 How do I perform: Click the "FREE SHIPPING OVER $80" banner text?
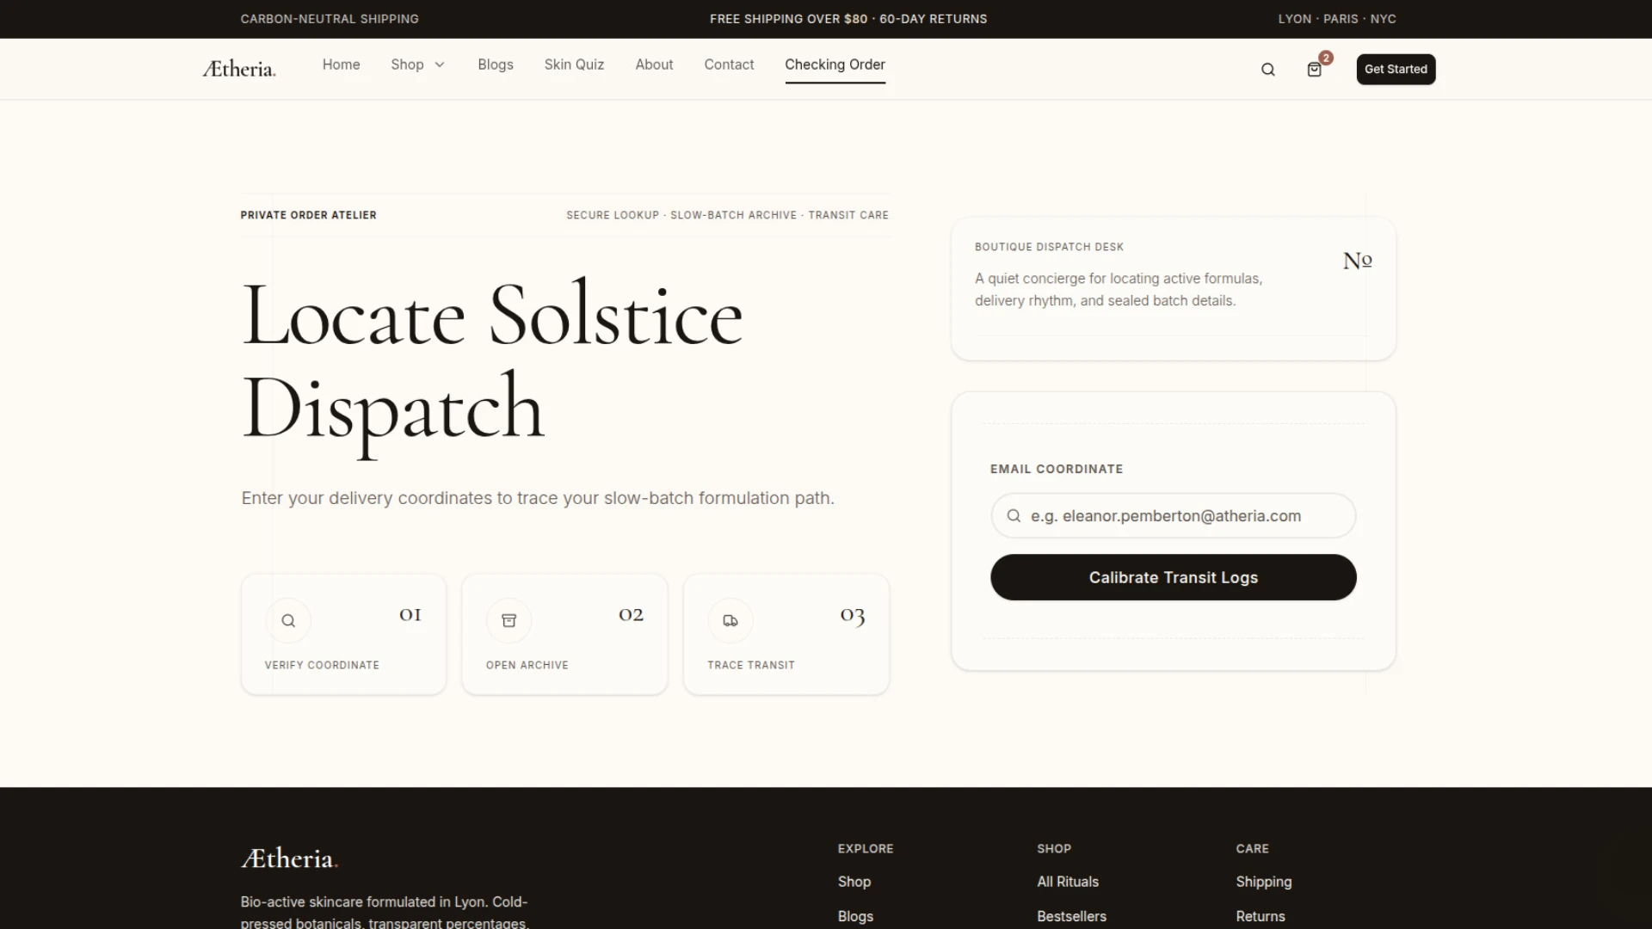[x=788, y=19]
